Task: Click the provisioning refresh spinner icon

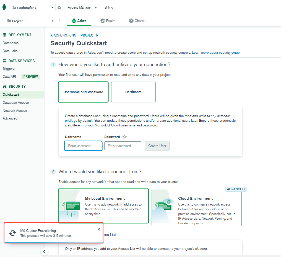Action: point(12,233)
